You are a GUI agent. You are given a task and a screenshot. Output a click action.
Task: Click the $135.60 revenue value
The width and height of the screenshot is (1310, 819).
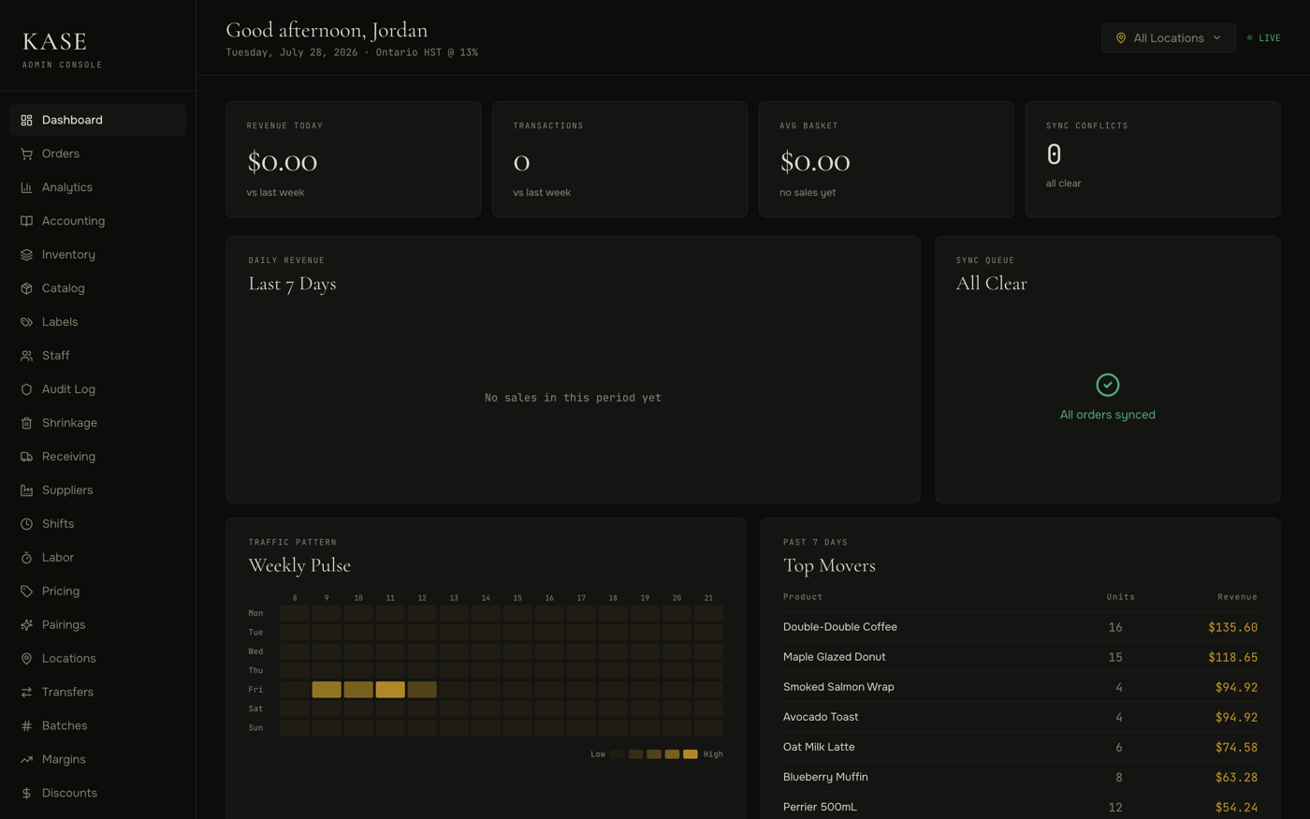(1232, 627)
